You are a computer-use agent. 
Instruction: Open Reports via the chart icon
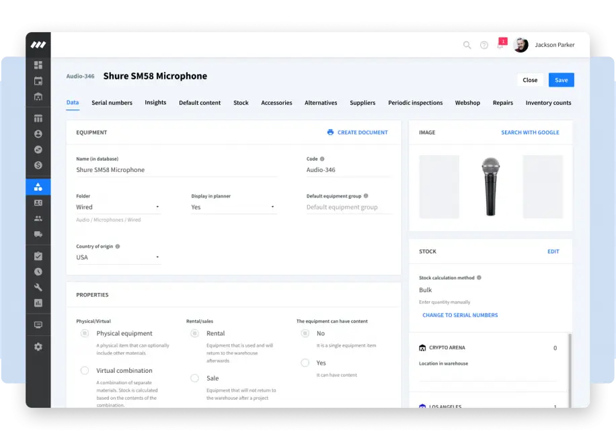[38, 303]
